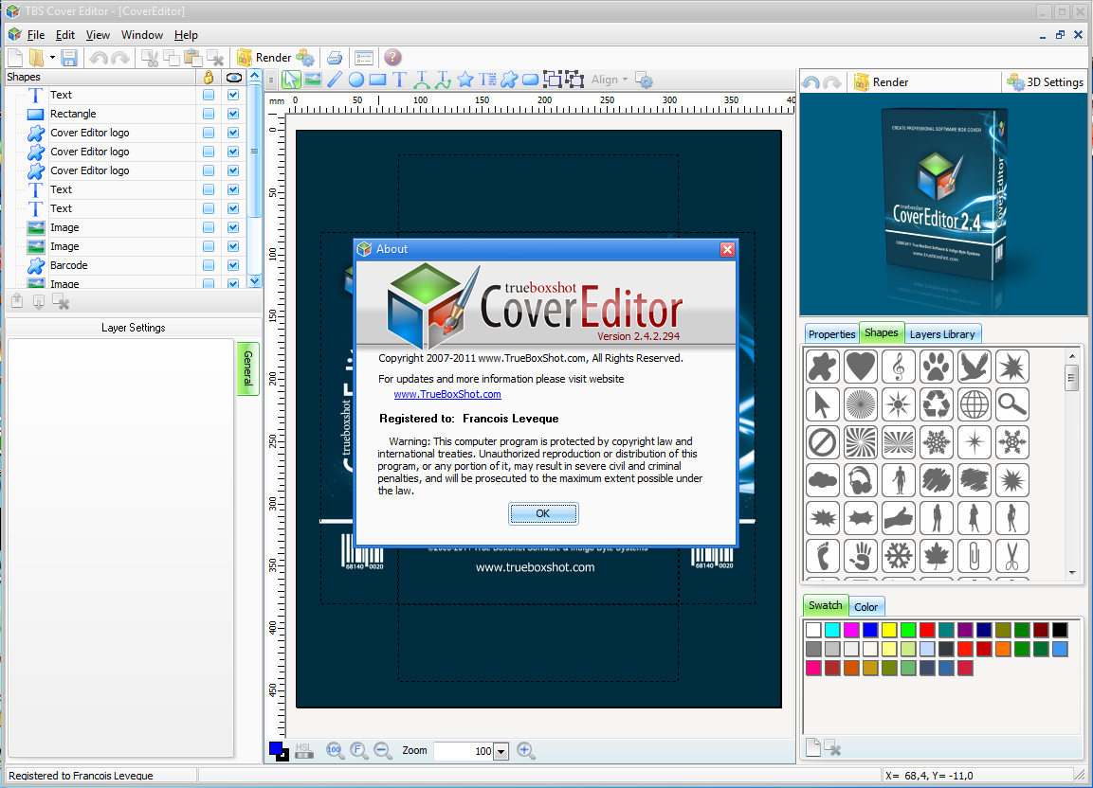Image resolution: width=1093 pixels, height=788 pixels.
Task: Pick the yellow swatch in the top row
Action: (x=889, y=630)
